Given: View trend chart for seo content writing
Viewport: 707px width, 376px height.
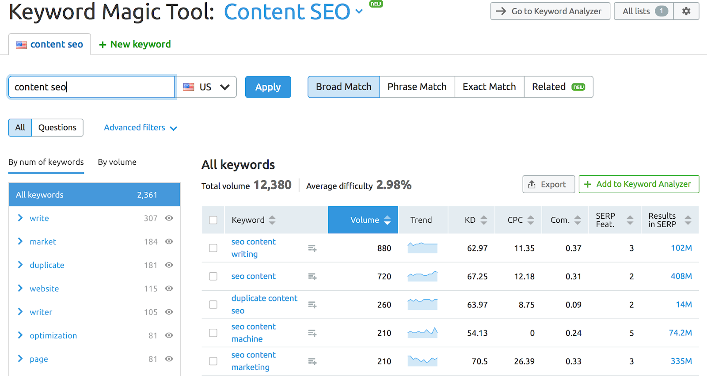Looking at the screenshot, I should 422,247.
